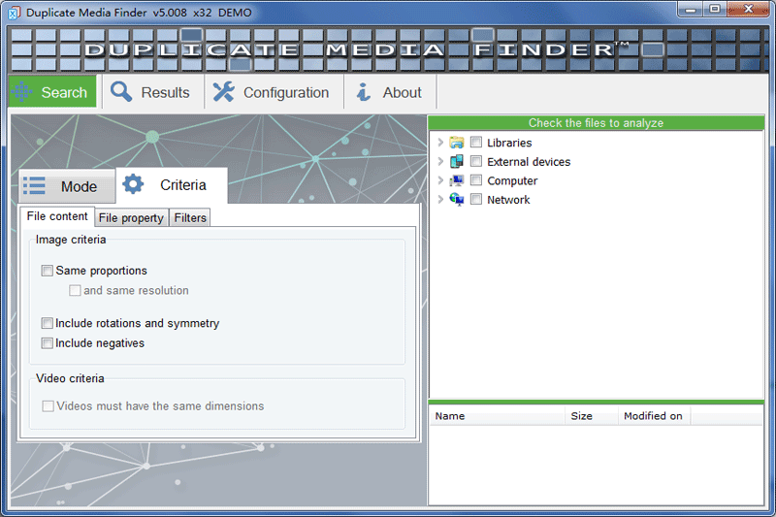Screen dimensions: 776x517
Task: Switch to the Mode tab
Action: tap(67, 186)
